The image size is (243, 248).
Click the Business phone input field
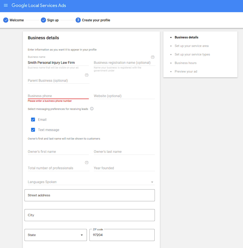coord(58,96)
